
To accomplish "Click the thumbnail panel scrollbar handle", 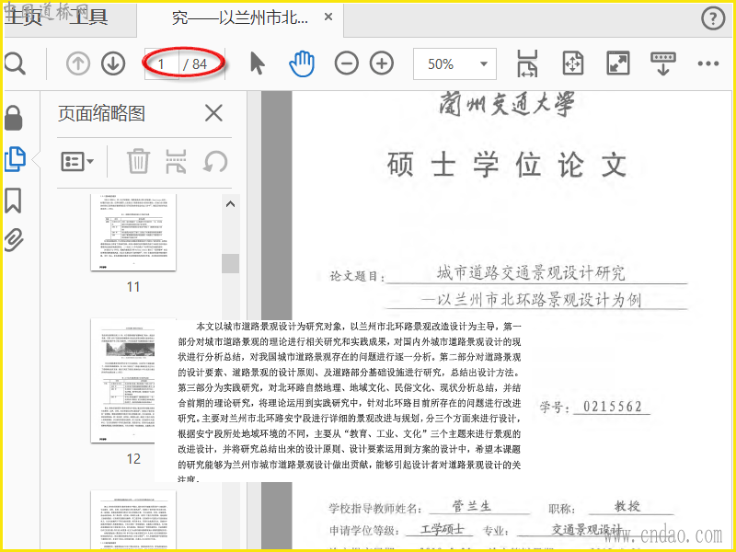I will [x=231, y=263].
